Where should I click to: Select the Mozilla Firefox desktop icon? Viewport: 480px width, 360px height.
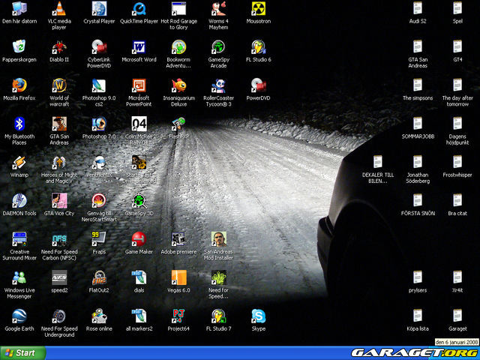point(19,85)
